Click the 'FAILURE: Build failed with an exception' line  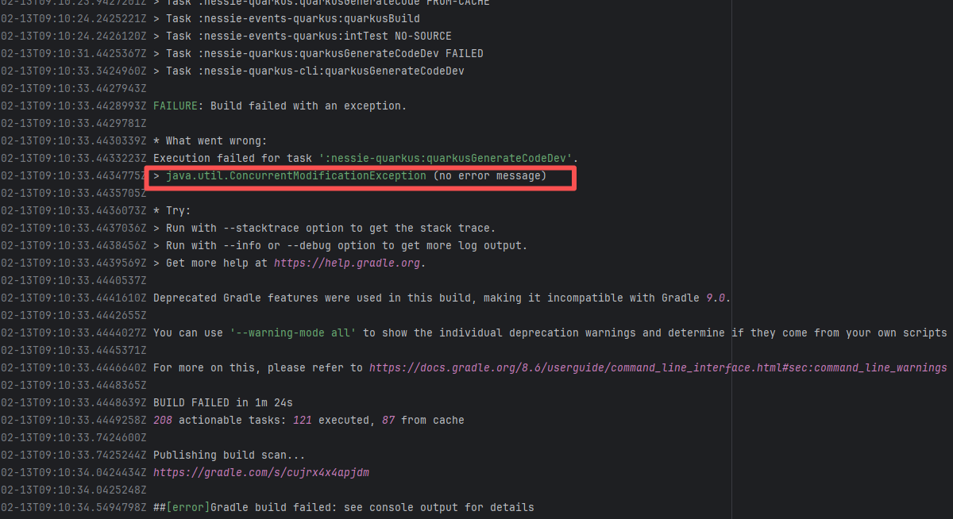(279, 106)
